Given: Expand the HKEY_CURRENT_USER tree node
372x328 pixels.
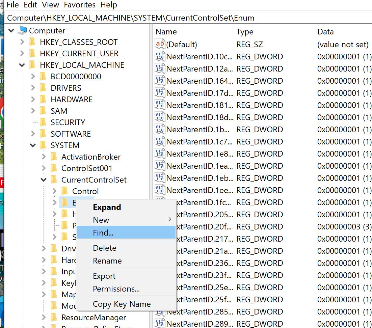Looking at the screenshot, I should [22, 54].
